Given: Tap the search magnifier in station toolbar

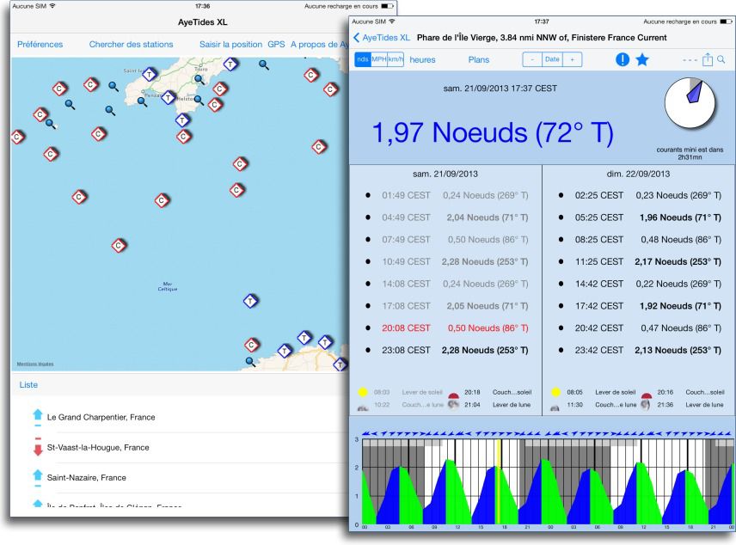Looking at the screenshot, I should (721, 59).
